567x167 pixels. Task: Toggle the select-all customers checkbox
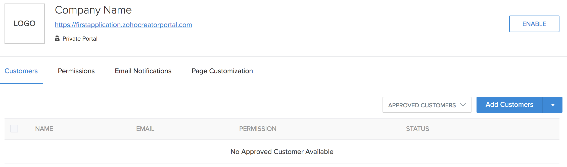pyautogui.click(x=14, y=129)
